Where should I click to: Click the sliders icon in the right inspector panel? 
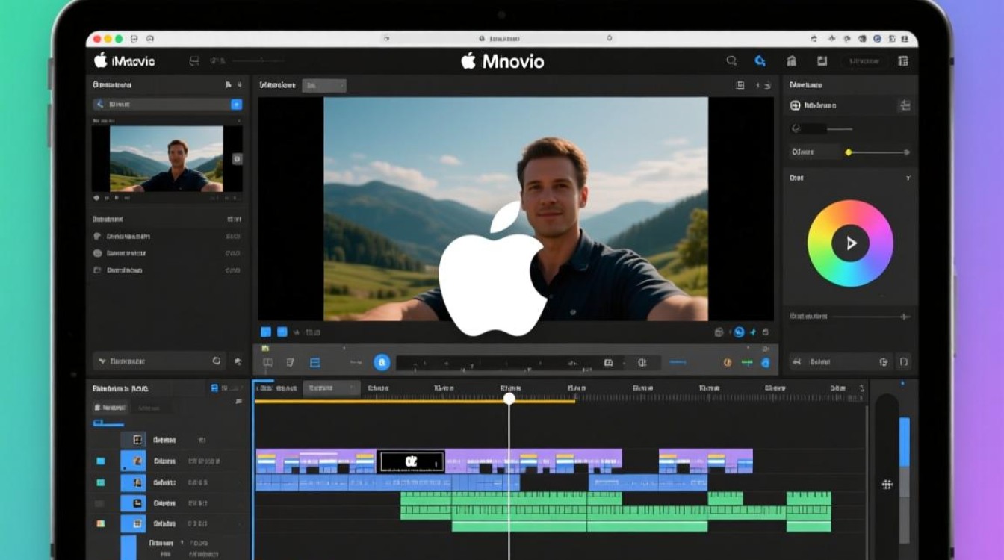coord(905,105)
